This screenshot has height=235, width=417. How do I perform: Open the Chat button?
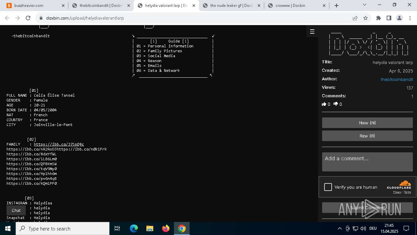(16, 211)
